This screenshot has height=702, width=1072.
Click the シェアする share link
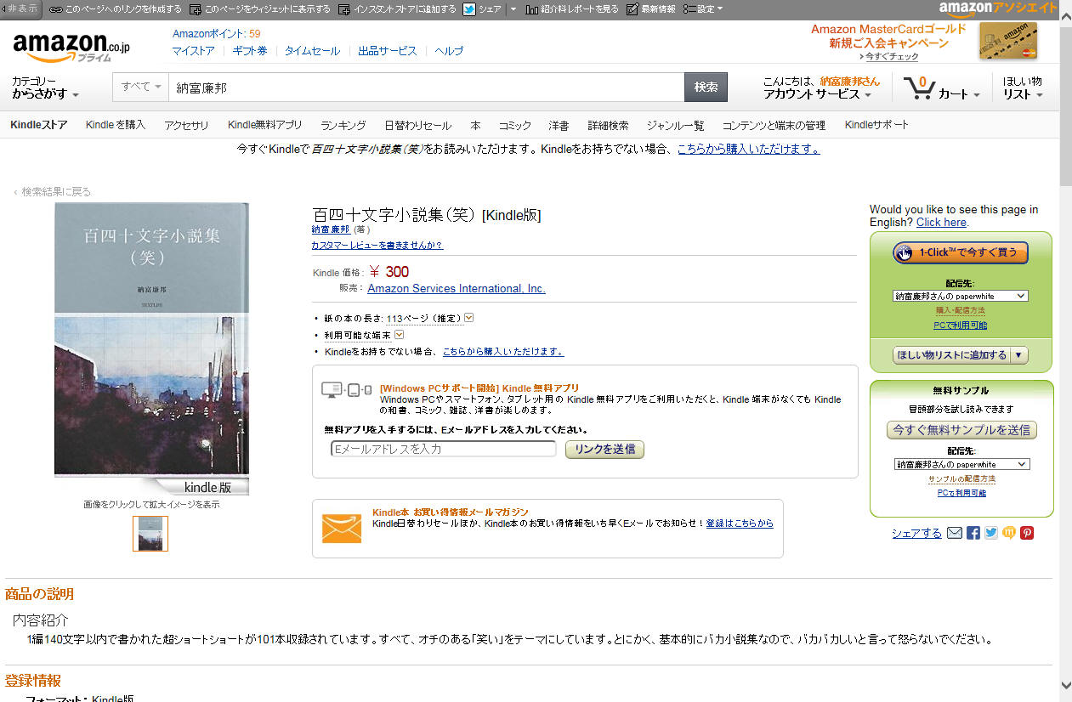pyautogui.click(x=916, y=534)
